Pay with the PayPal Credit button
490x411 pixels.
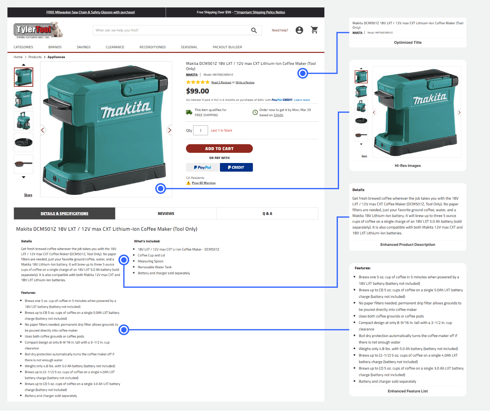pyautogui.click(x=236, y=167)
